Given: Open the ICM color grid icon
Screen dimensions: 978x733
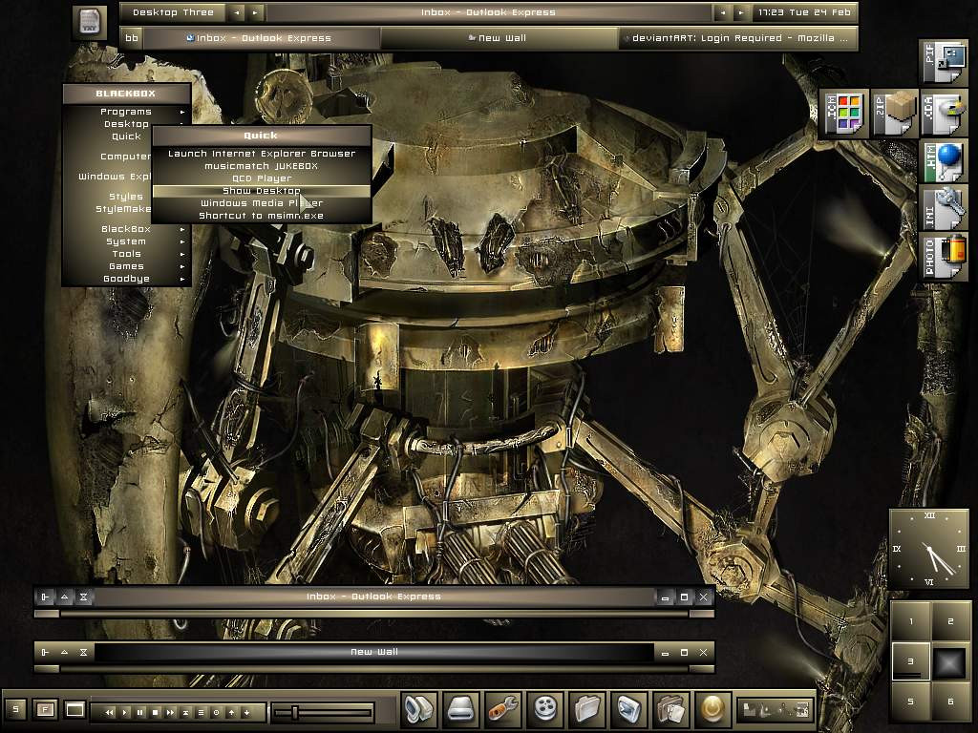Looking at the screenshot, I should pyautogui.click(x=844, y=114).
